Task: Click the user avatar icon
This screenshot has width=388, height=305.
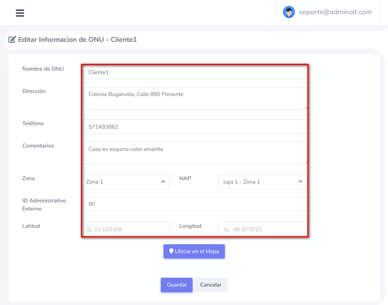Action: 289,12
